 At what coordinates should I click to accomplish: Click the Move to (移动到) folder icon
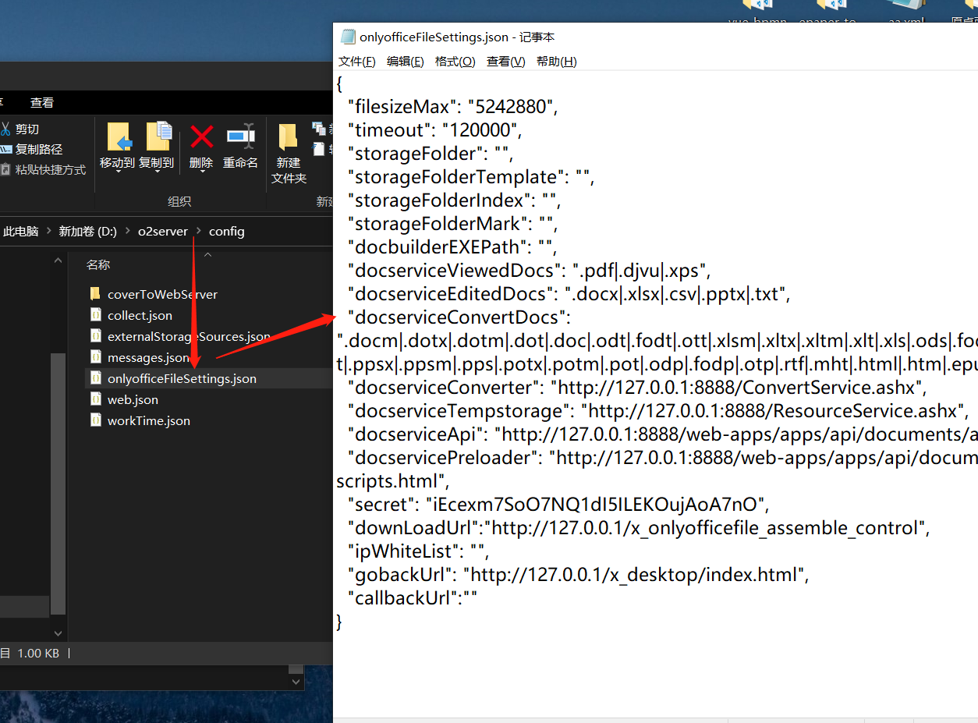pos(119,136)
